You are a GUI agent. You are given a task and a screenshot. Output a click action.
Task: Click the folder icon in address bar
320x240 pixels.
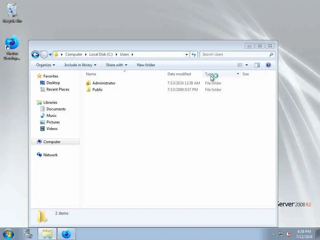pos(56,54)
